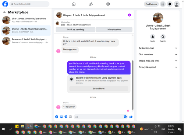Expand Privacy & support section

(x=158, y=67)
